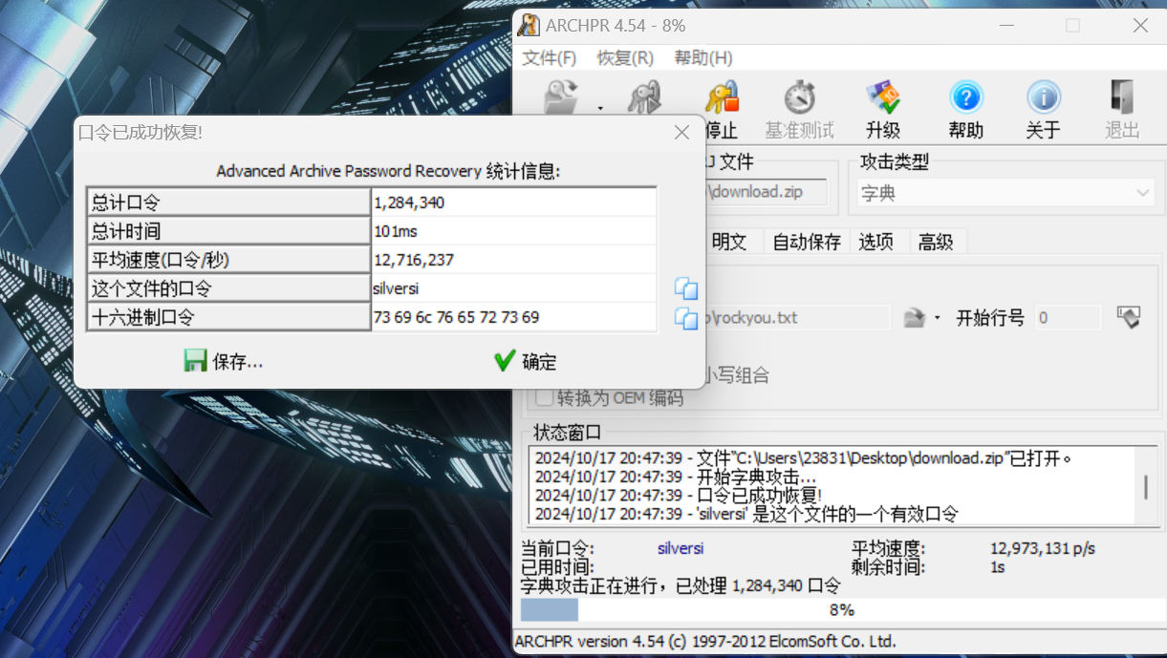Switch to the 高级 tab
Screen dimensions: 1167x658
click(x=936, y=242)
